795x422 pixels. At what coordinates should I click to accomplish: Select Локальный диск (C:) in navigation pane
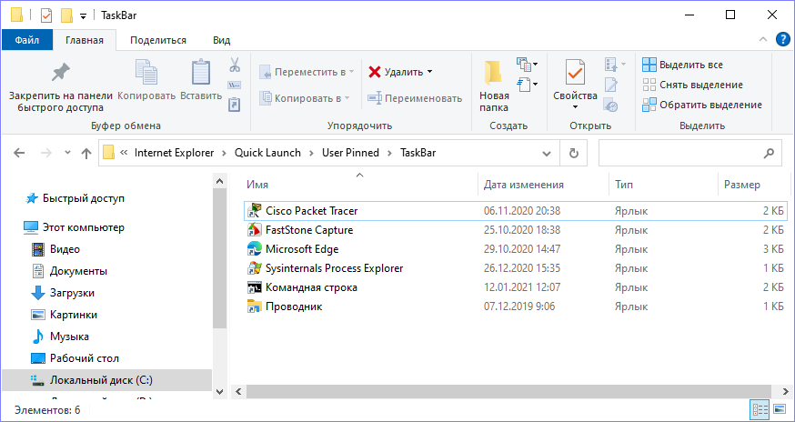point(106,380)
